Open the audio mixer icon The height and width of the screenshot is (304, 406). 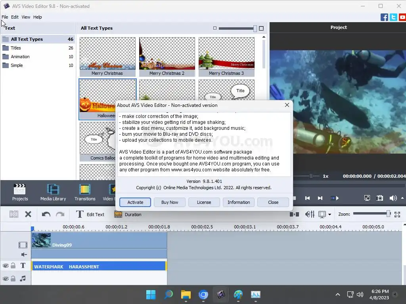click(310, 214)
